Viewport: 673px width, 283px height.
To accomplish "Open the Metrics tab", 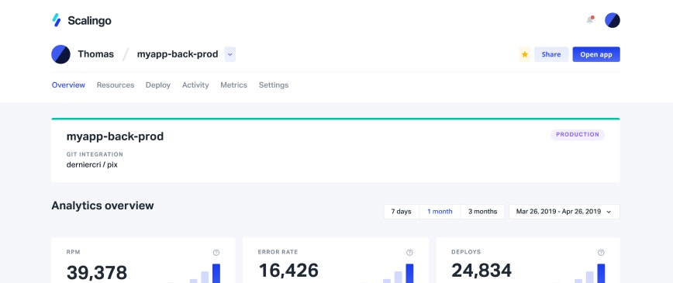I will pos(233,85).
